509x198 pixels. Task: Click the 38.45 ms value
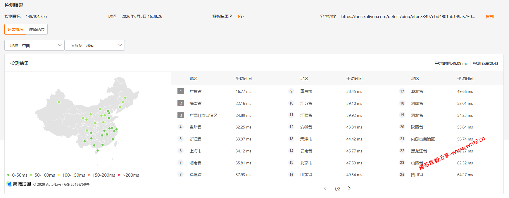(x=354, y=91)
